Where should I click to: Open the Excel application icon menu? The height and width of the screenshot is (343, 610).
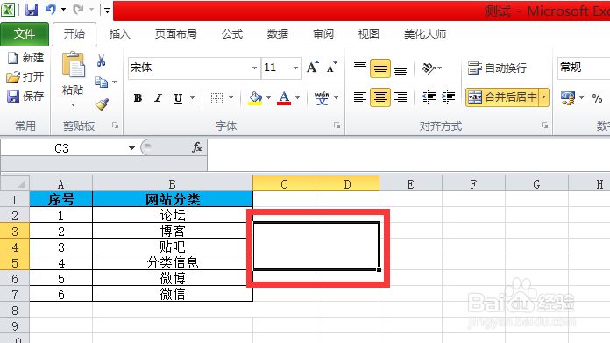8,10
